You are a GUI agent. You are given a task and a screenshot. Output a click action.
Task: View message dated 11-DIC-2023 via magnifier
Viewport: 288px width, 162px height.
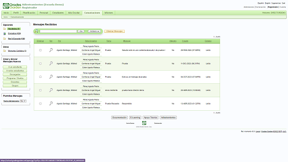coord(51,63)
